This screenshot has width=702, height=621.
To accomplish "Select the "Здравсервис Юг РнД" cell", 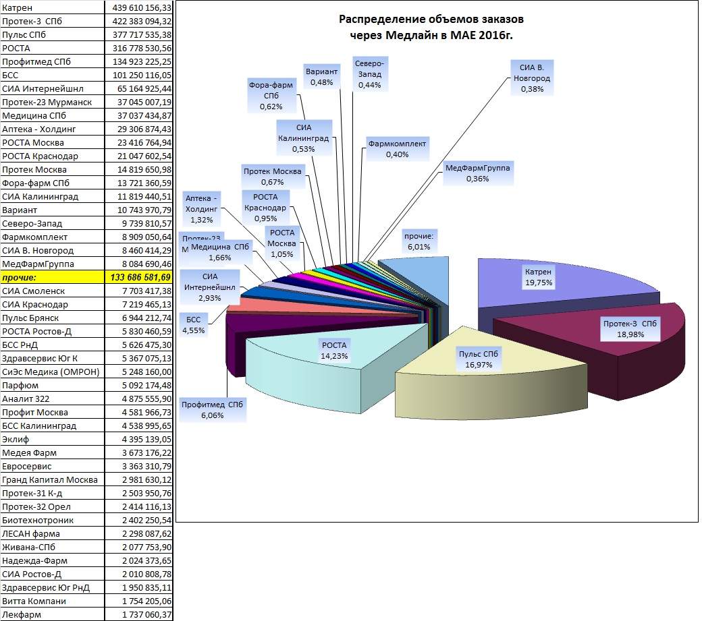I will [53, 587].
